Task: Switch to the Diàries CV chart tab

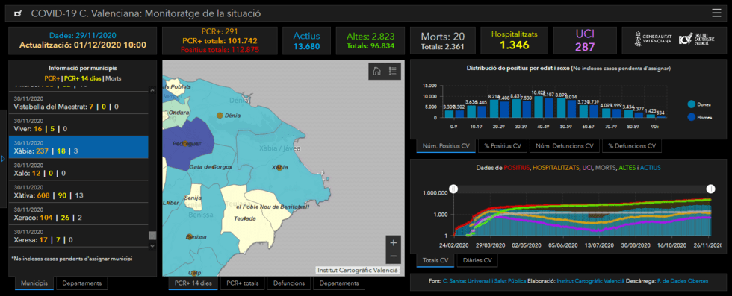Action: (x=477, y=260)
